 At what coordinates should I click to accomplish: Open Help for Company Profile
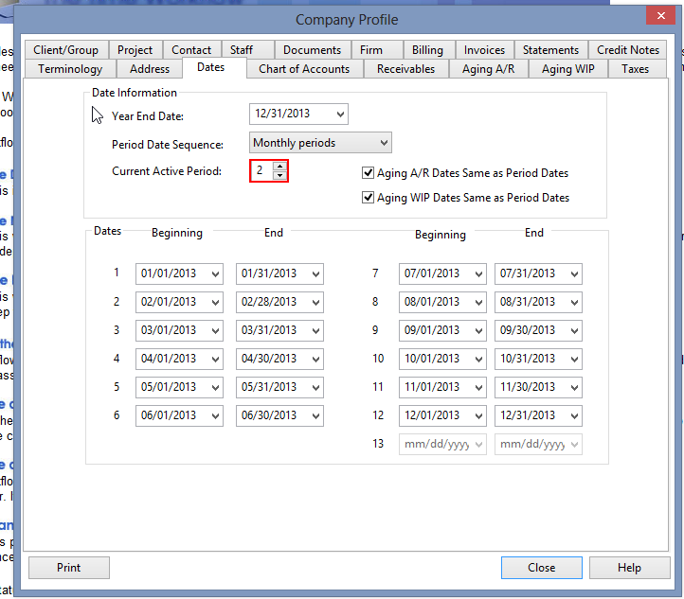point(629,568)
